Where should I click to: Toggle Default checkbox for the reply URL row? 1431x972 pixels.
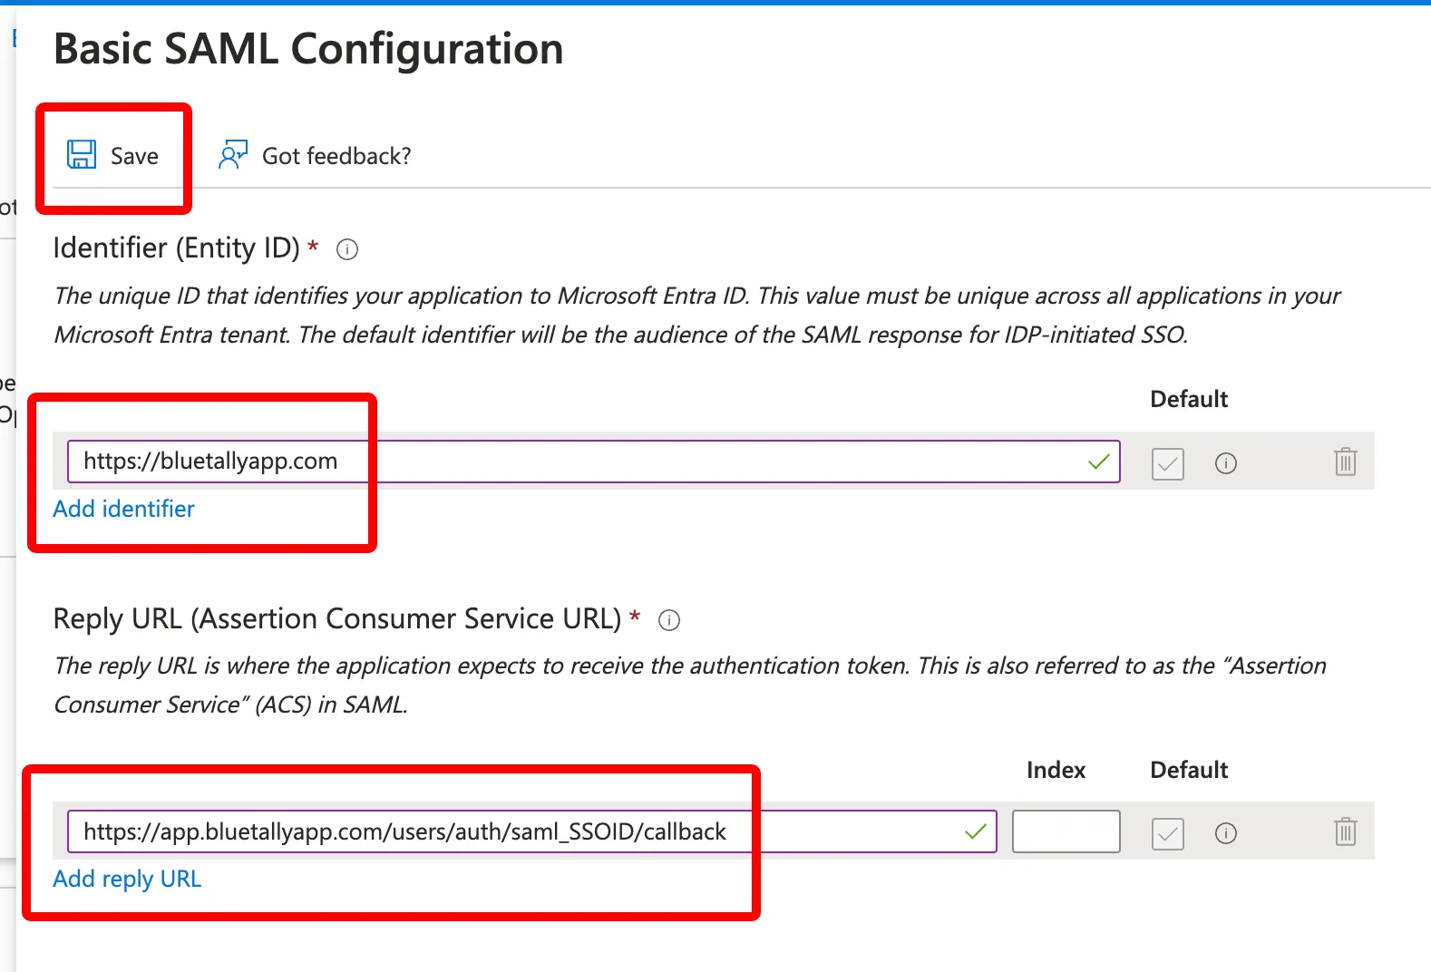coord(1168,833)
